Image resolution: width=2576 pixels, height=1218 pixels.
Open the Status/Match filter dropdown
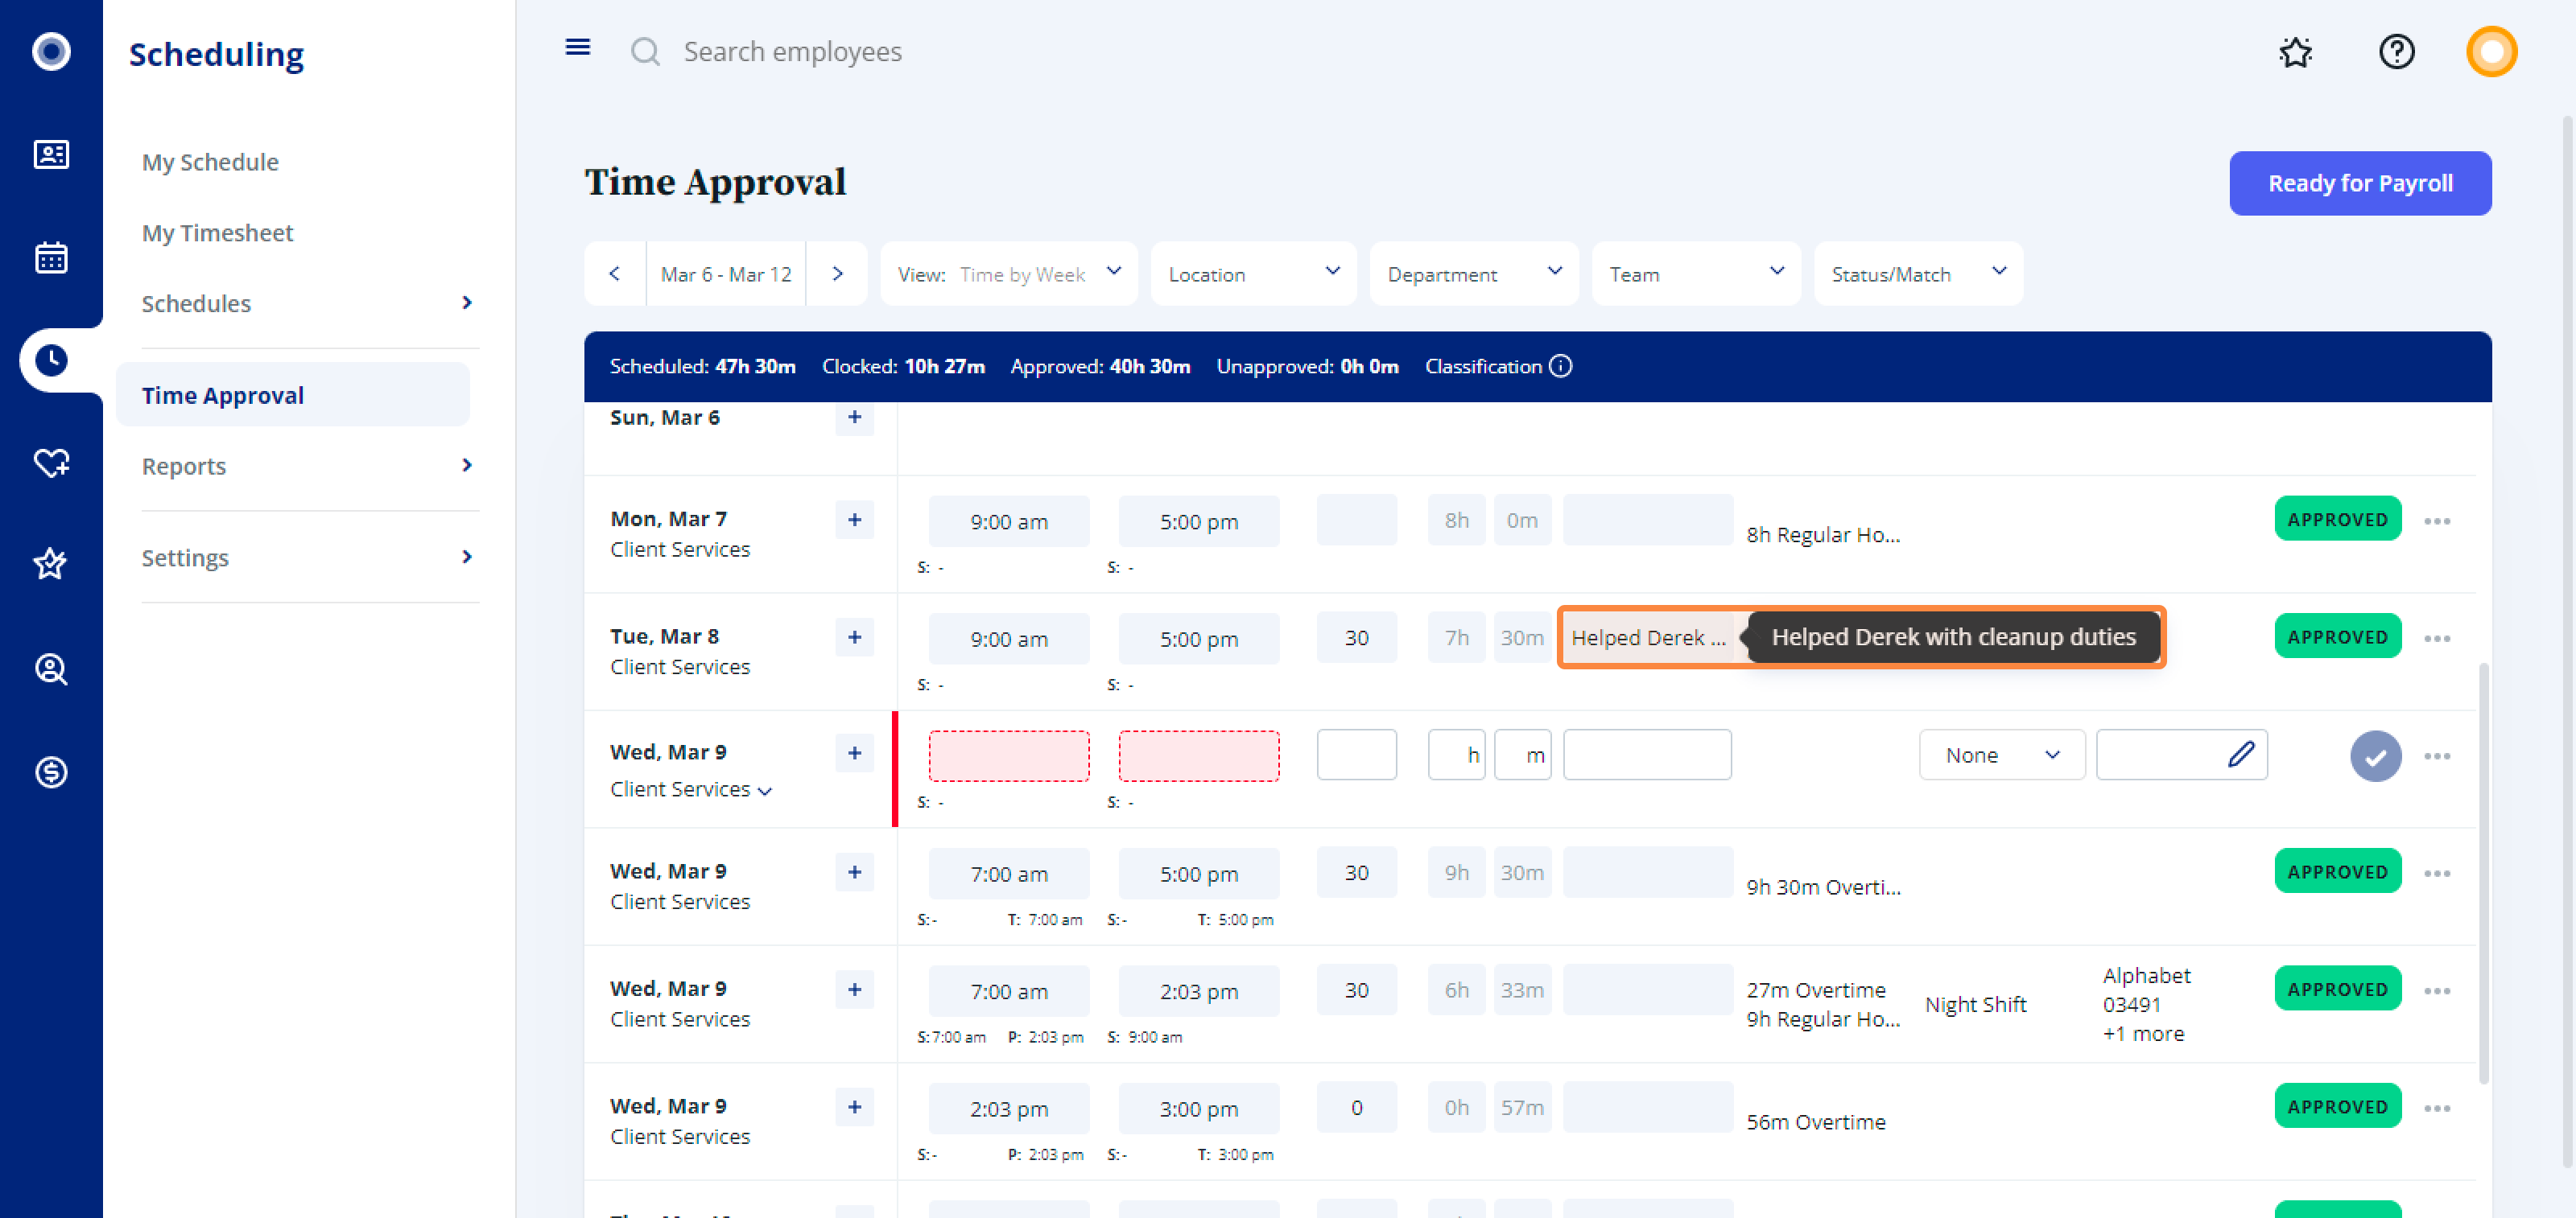click(x=1918, y=274)
